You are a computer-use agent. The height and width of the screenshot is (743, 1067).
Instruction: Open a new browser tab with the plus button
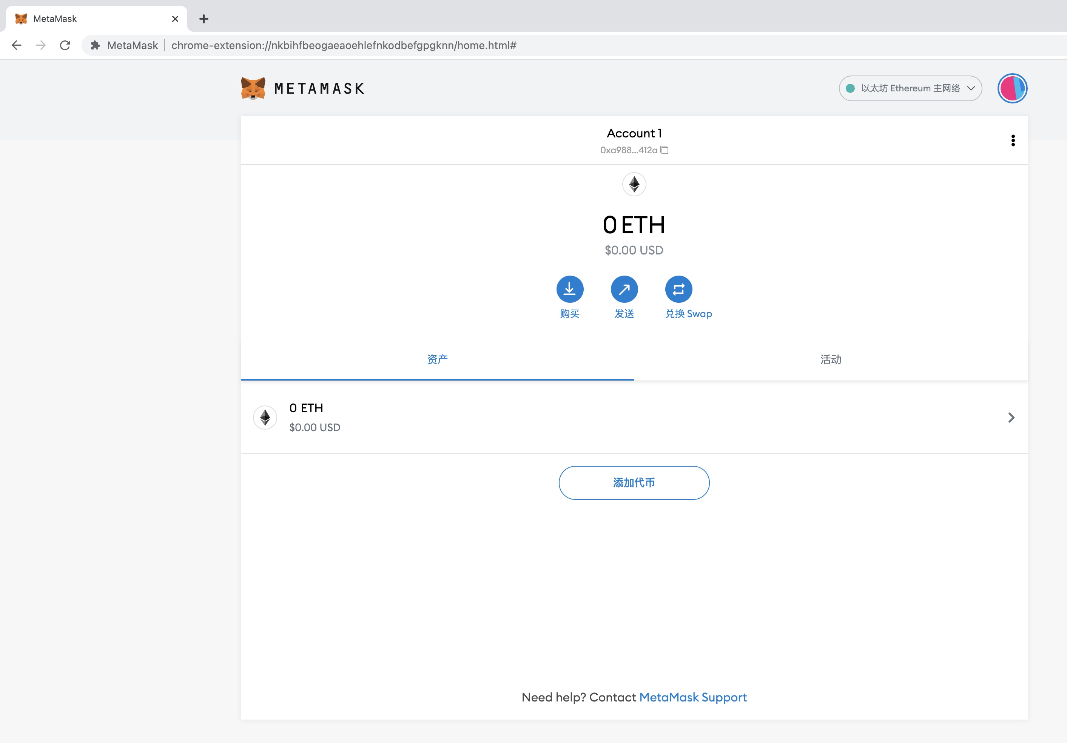point(204,19)
